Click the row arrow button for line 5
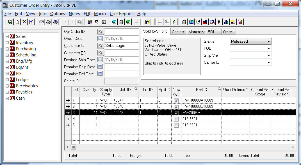Screen dimensions: 301x165 click(68, 125)
